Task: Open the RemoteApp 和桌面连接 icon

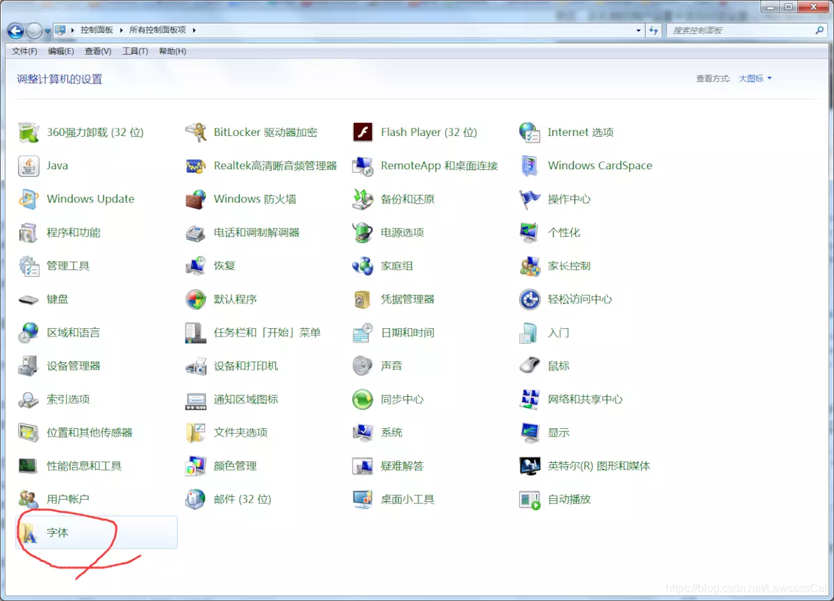Action: coord(363,165)
